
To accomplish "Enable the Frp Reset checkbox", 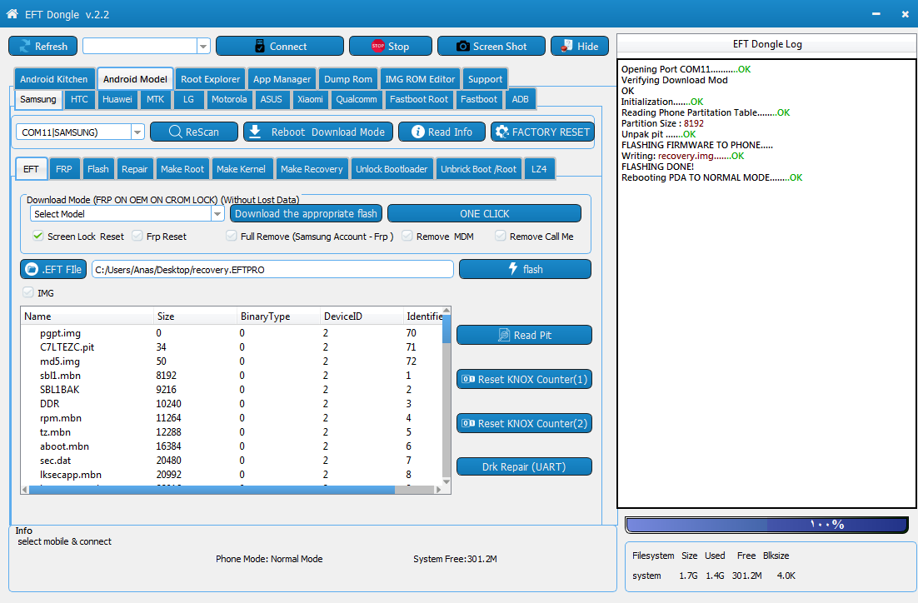I will (x=137, y=236).
